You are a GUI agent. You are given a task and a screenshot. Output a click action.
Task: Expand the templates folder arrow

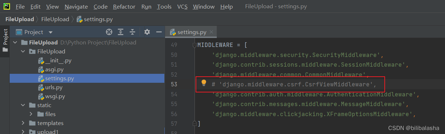click(23, 123)
